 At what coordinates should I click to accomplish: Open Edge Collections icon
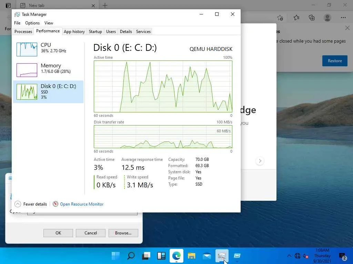click(312, 18)
